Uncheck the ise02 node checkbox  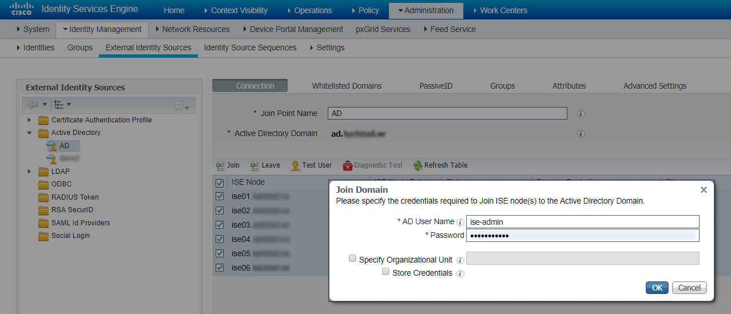(220, 210)
